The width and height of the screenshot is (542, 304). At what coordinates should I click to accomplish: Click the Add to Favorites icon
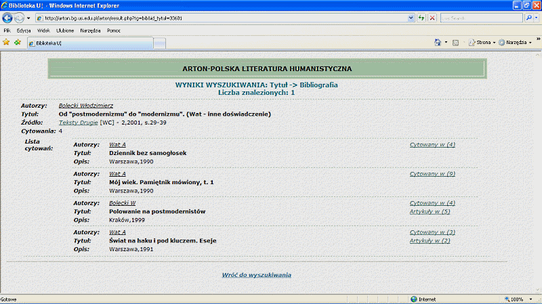[x=17, y=42]
